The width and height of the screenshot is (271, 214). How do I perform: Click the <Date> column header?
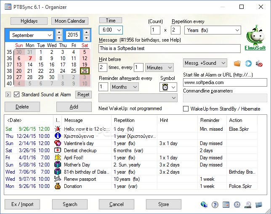tap(29, 120)
